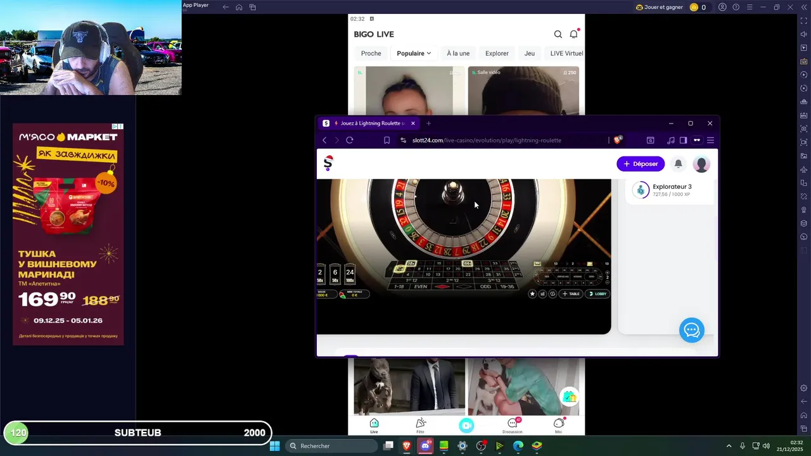Reload the Lightning Roulette page

point(350,140)
